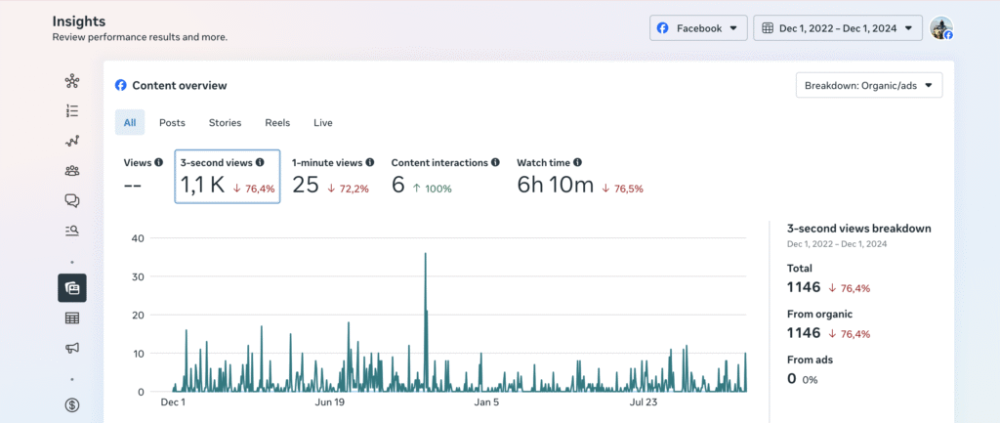The image size is (1000, 423).
Task: Select the Content interactions metric card
Action: pos(445,176)
